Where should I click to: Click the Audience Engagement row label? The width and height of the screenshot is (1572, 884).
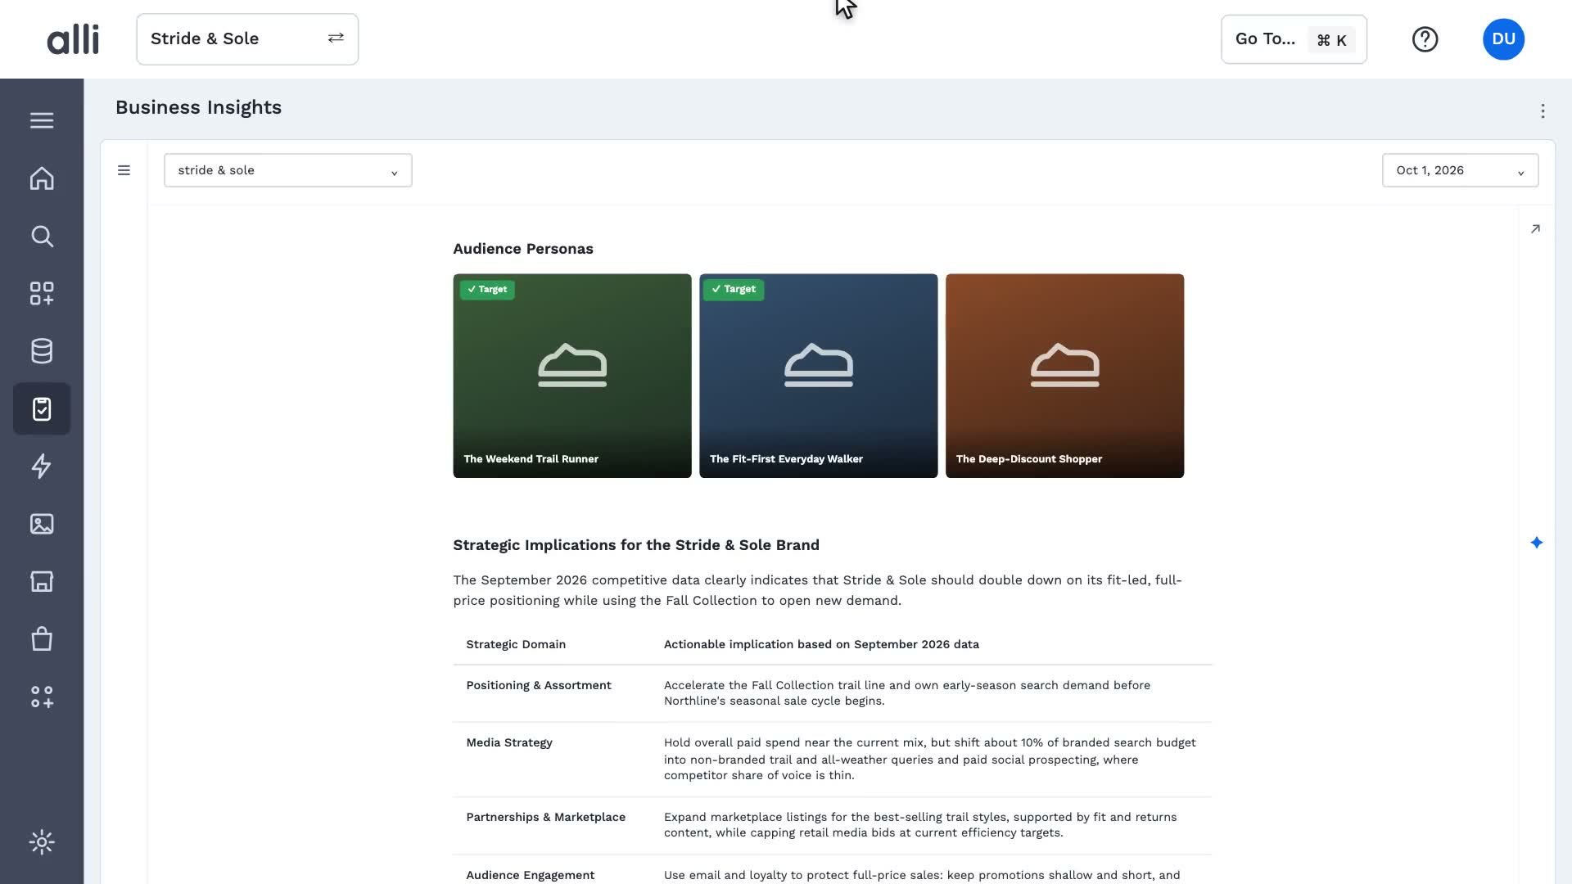point(531,875)
